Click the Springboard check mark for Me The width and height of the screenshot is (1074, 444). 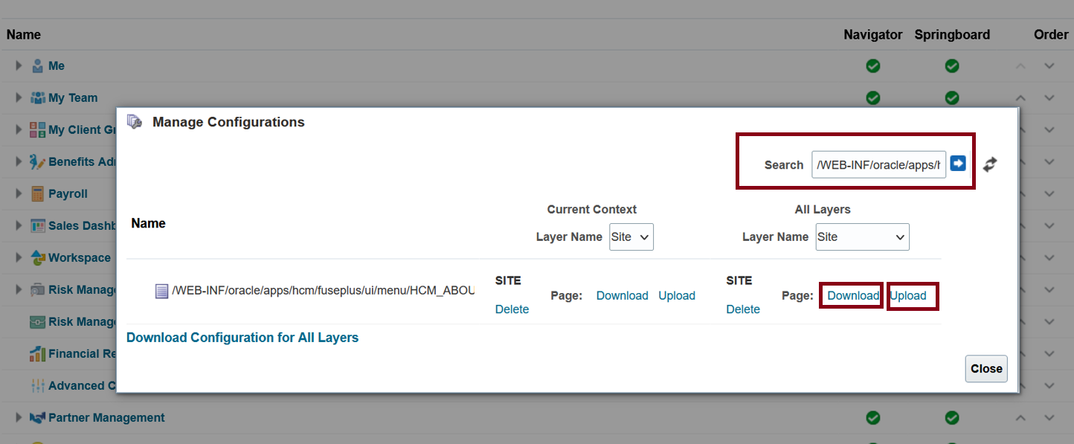point(951,66)
